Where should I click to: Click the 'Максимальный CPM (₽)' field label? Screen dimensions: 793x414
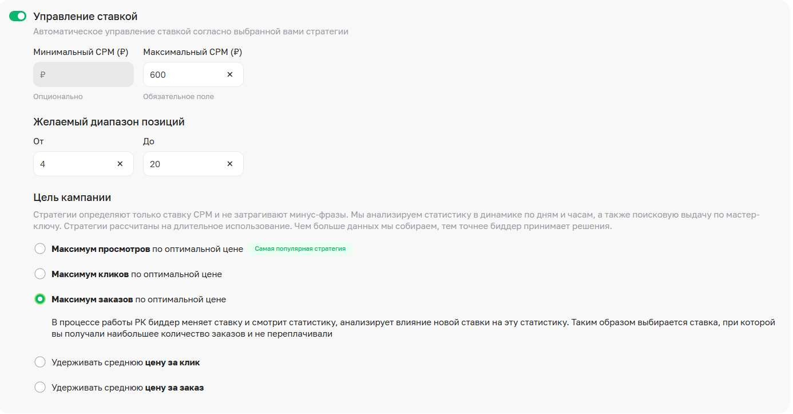pos(192,52)
